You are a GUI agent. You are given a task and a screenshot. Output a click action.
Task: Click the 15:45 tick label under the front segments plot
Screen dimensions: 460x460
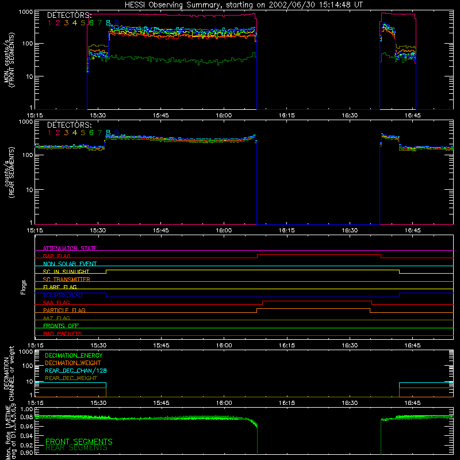coord(160,116)
